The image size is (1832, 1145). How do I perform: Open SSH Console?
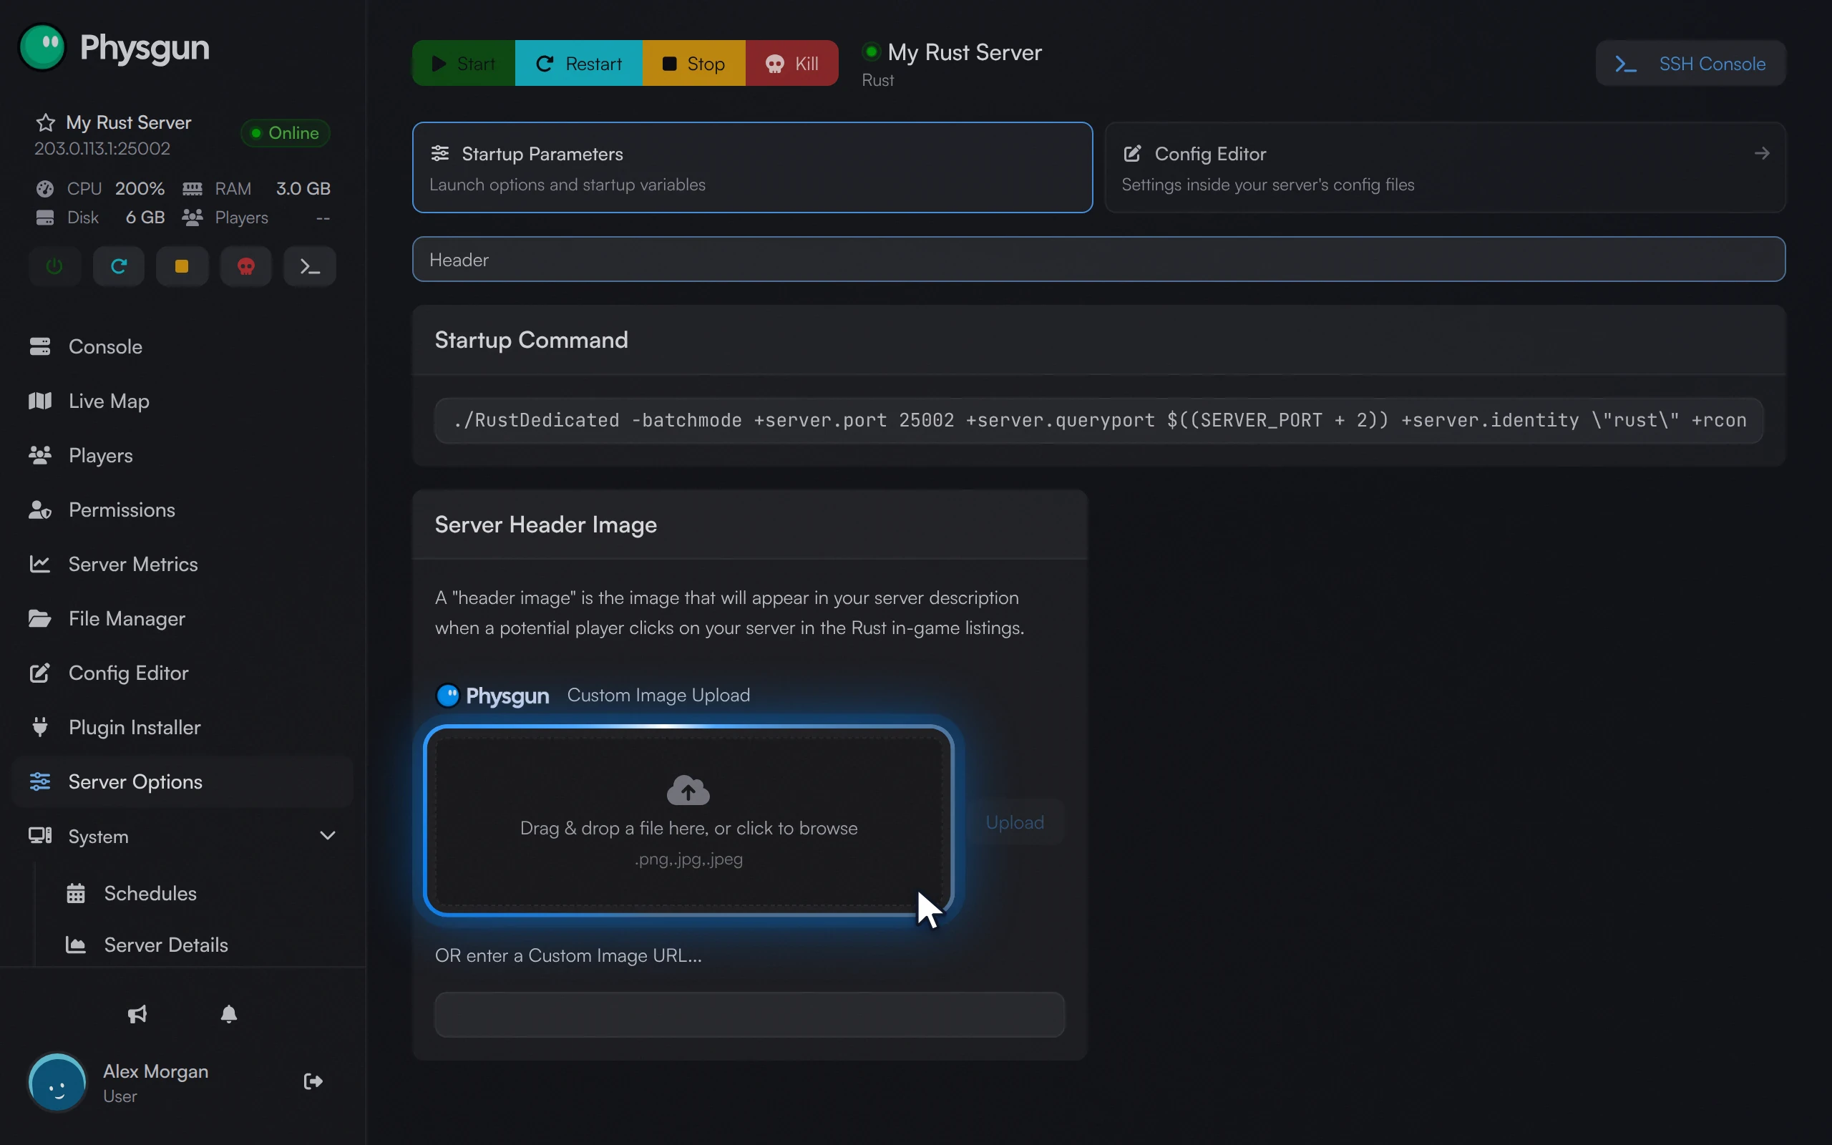(1690, 63)
